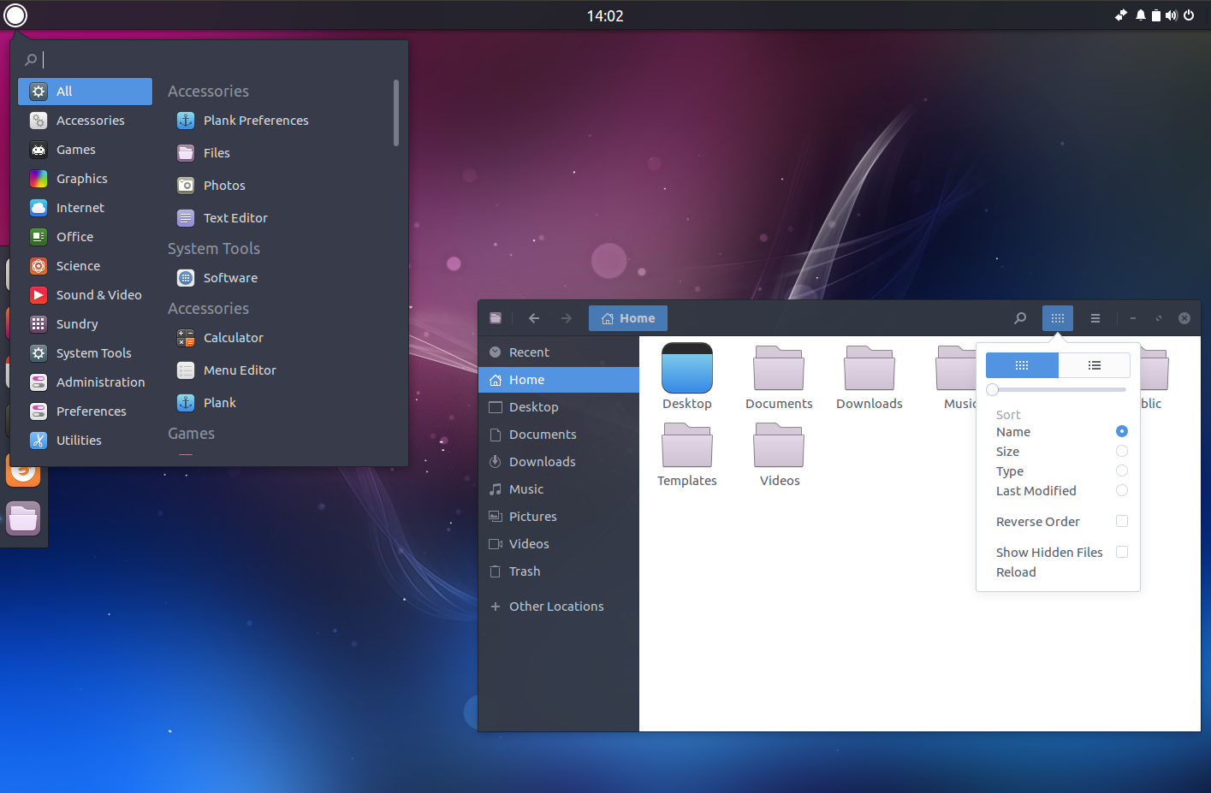
Task: Select Home in the Files sidebar
Action: tap(559, 380)
